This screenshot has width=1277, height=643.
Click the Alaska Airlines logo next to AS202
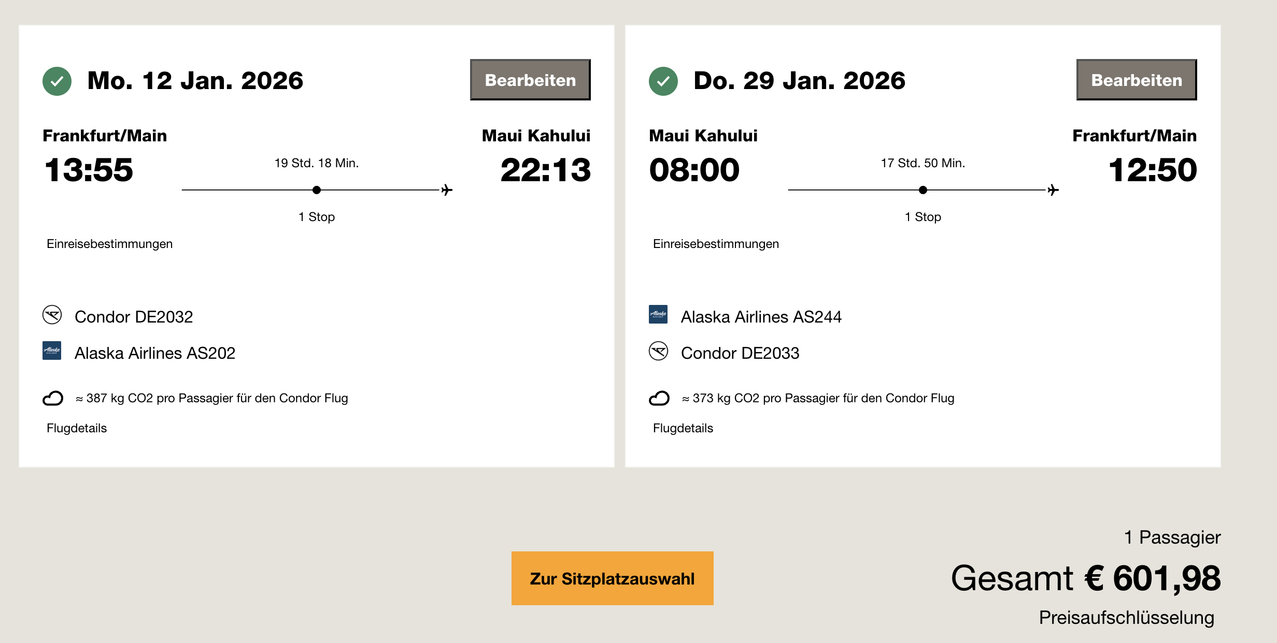[52, 350]
